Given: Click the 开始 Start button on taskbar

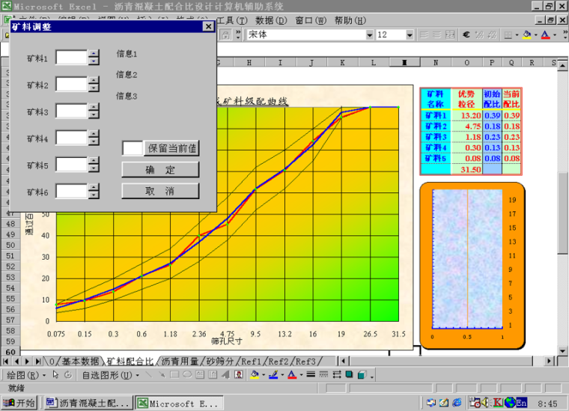Looking at the screenshot, I should (x=19, y=403).
